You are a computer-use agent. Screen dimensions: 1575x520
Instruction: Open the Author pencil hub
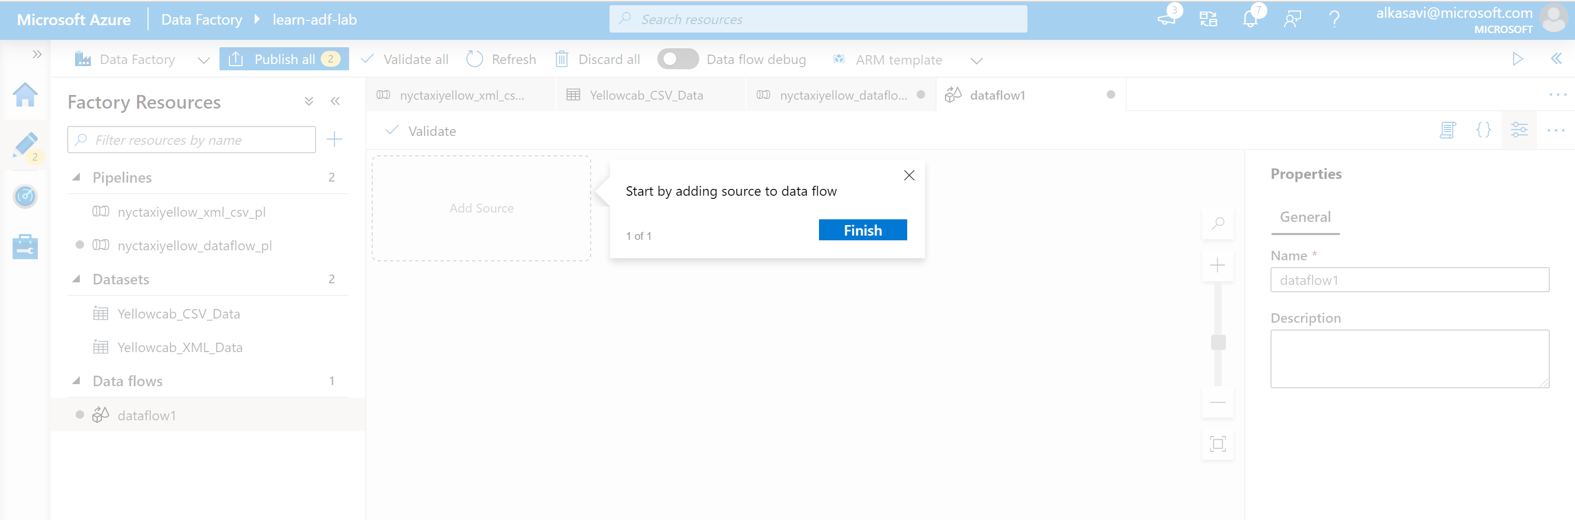(x=25, y=146)
